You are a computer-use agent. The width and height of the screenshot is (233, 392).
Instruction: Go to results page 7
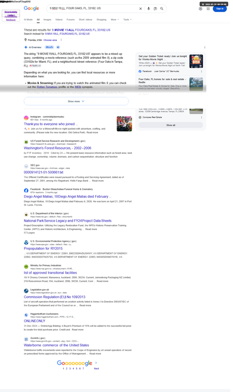[83, 369]
